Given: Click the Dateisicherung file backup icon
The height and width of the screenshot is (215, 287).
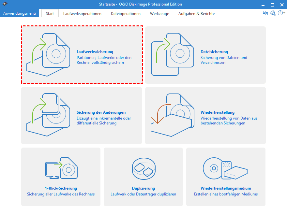Looking at the screenshot, I should tap(173, 54).
